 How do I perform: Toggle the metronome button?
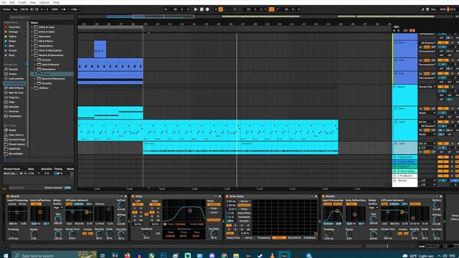click(x=64, y=9)
